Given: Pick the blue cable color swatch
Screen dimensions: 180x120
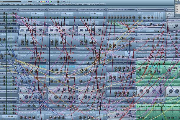Looking at the screenshot, I should tap(47, 1).
